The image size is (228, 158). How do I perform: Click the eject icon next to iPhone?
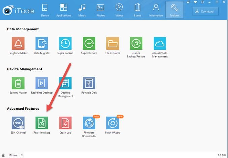tap(22, 155)
